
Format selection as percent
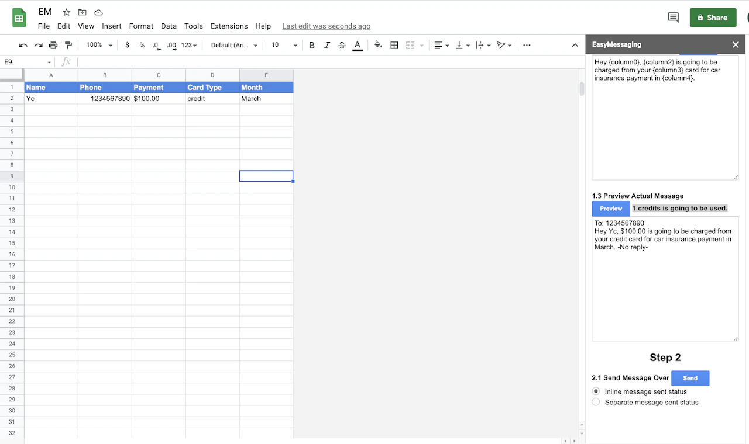pyautogui.click(x=142, y=45)
